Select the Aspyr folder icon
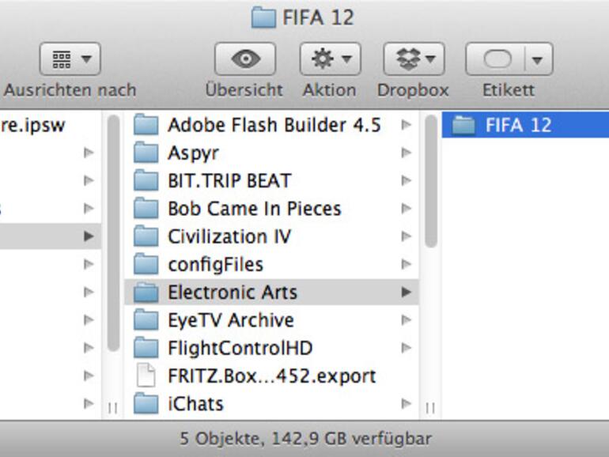The width and height of the screenshot is (609, 457). 146,153
